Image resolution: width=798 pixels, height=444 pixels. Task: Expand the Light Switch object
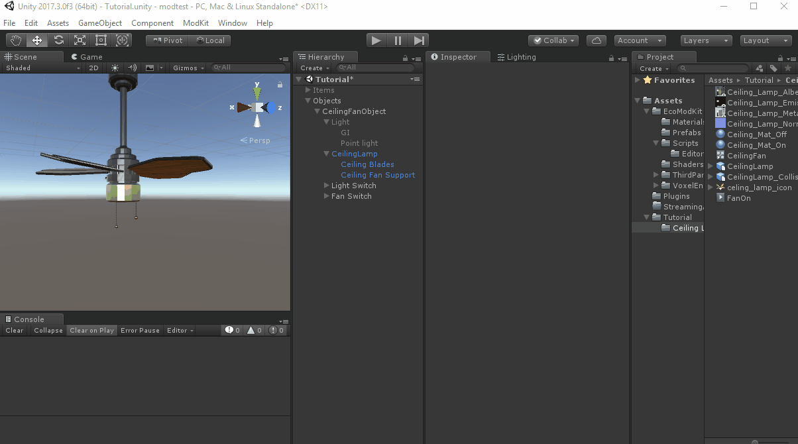(326, 186)
